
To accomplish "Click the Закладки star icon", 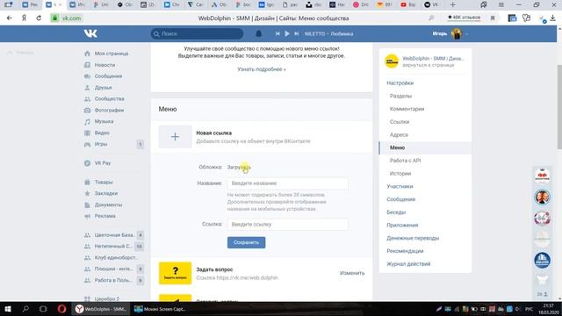I will coord(87,193).
